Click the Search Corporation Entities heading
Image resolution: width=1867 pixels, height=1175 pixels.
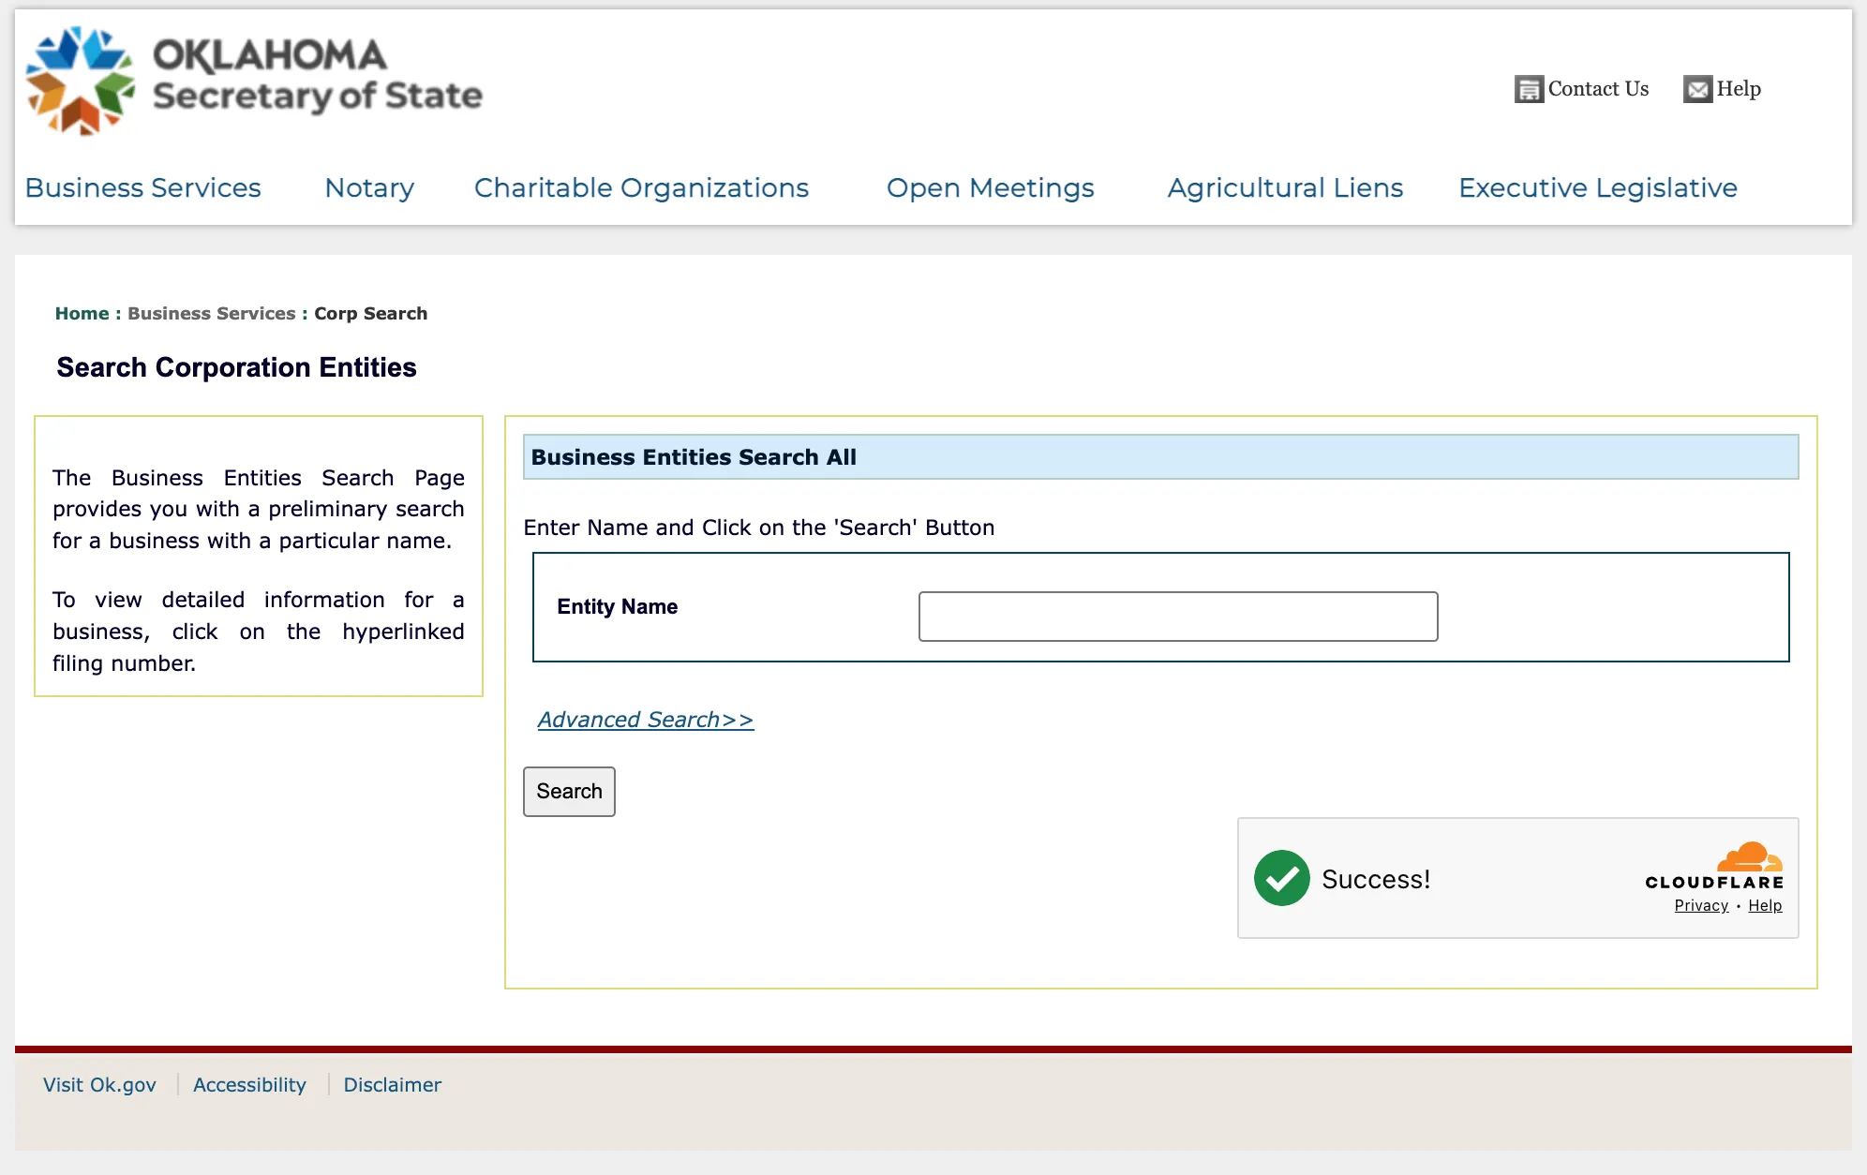[236, 367]
